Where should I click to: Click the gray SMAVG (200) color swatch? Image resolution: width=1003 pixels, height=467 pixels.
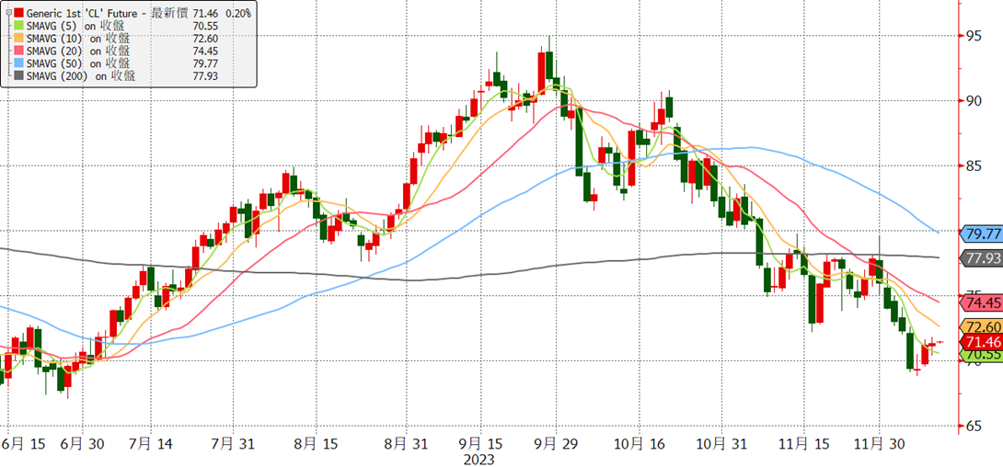pyautogui.click(x=17, y=76)
